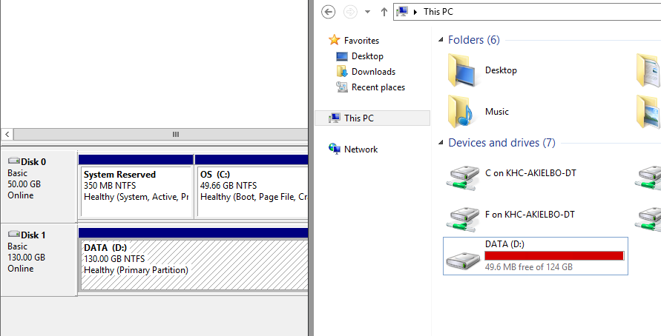Screen dimensions: 661x336
Task: Select This PC in the navigation pane
Action: (x=372, y=118)
